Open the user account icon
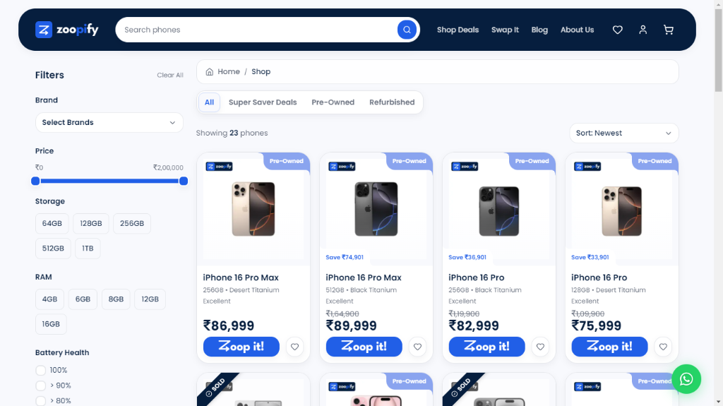Viewport: 723px width, 406px height. point(643,30)
